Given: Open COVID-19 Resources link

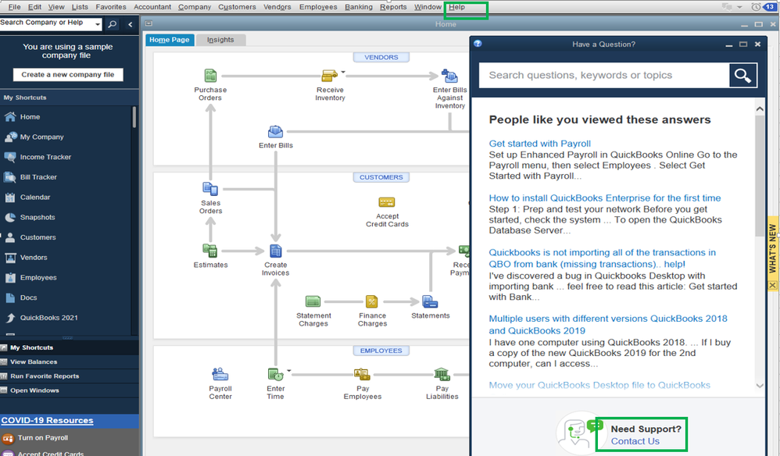Looking at the screenshot, I should coord(47,420).
